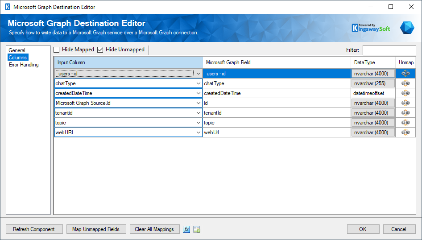Image resolution: width=422 pixels, height=240 pixels.
Task: Click the nvarchar (255) data type cell
Action: [373, 83]
